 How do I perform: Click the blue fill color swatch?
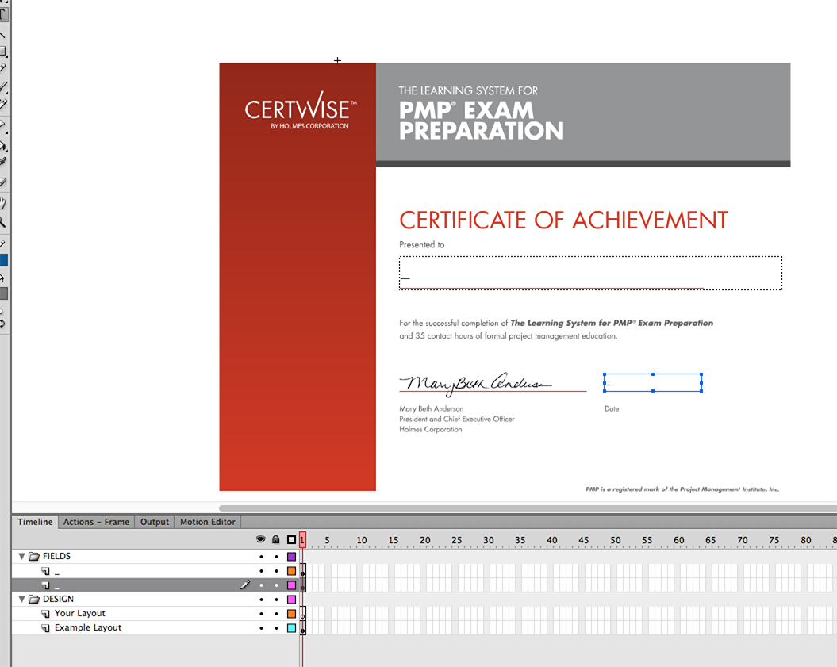(x=3, y=260)
